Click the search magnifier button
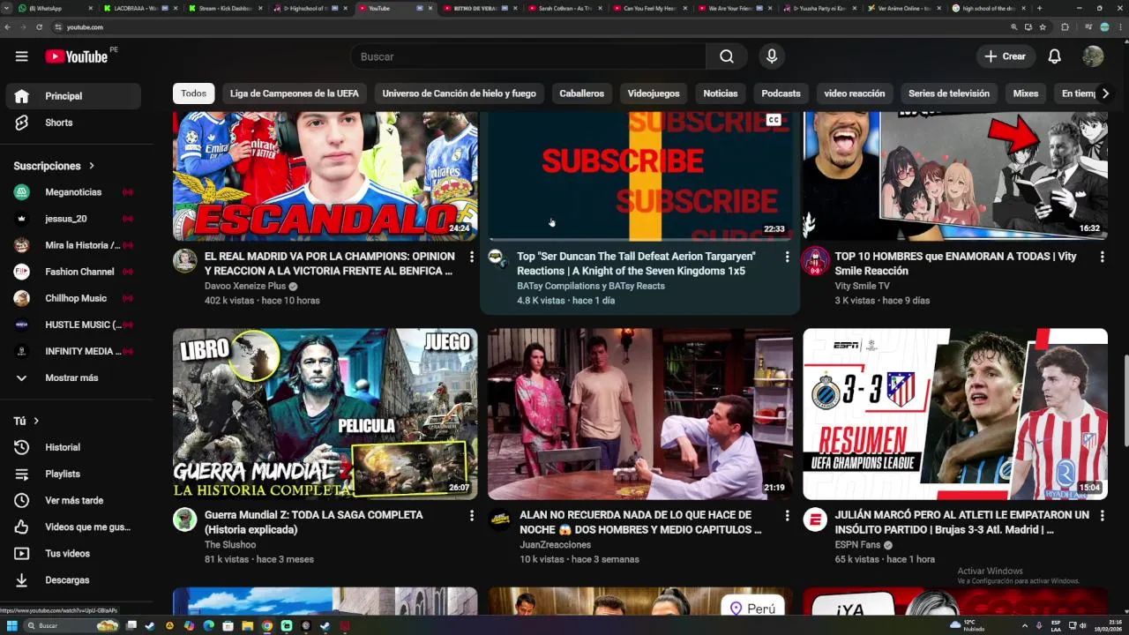This screenshot has width=1129, height=635. (726, 56)
